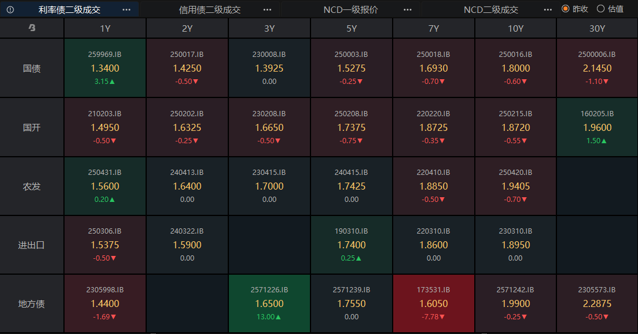Select the 估值 radio button

click(x=600, y=9)
